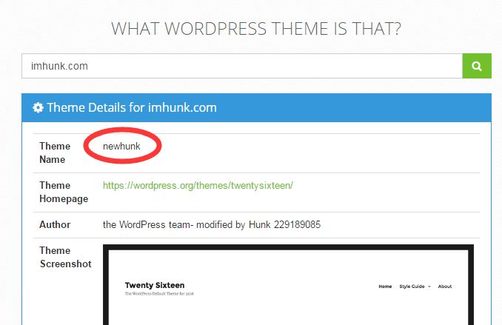Select About in the preview's navigation menu

444,287
